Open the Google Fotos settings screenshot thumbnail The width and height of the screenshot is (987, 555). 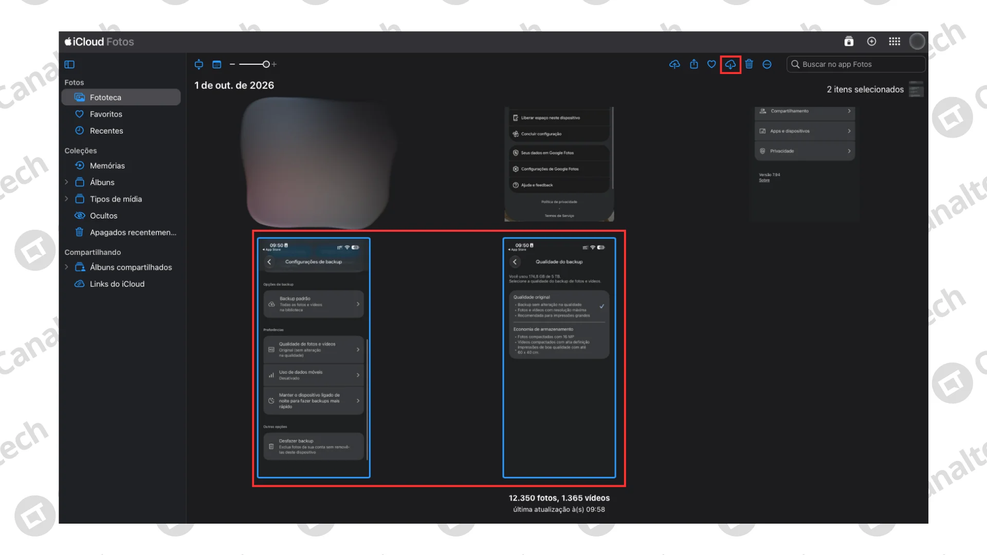click(x=559, y=164)
